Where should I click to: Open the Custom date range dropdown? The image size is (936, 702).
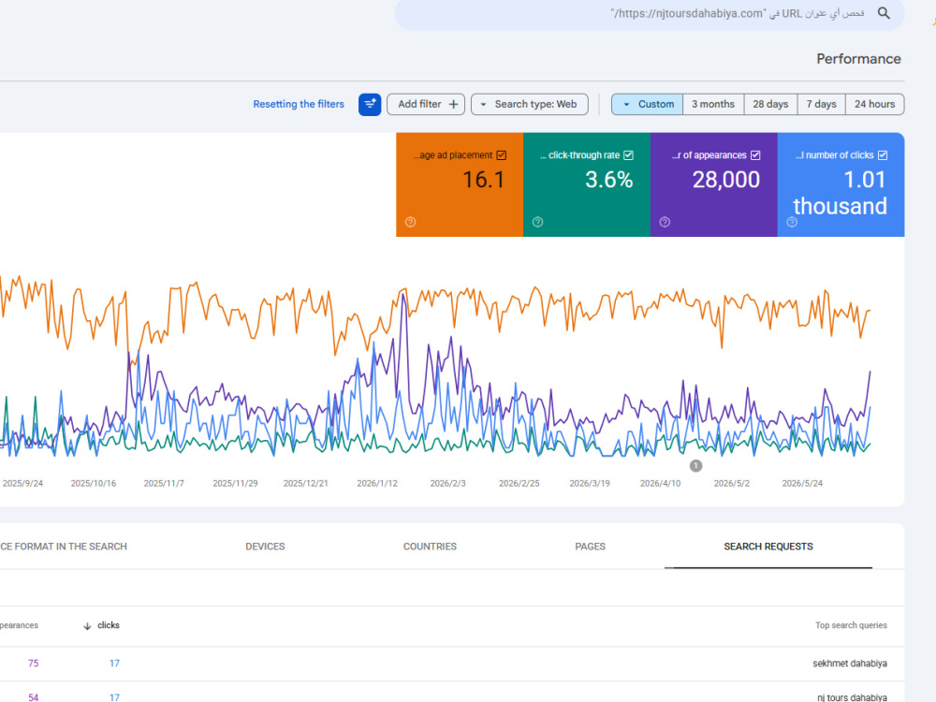click(x=648, y=105)
